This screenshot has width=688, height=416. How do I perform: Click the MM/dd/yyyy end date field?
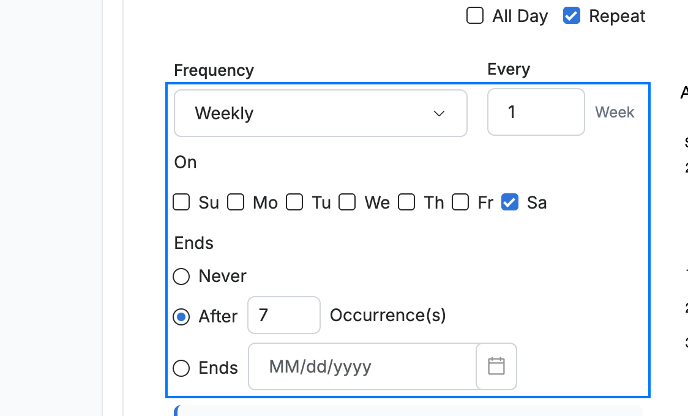pos(362,366)
